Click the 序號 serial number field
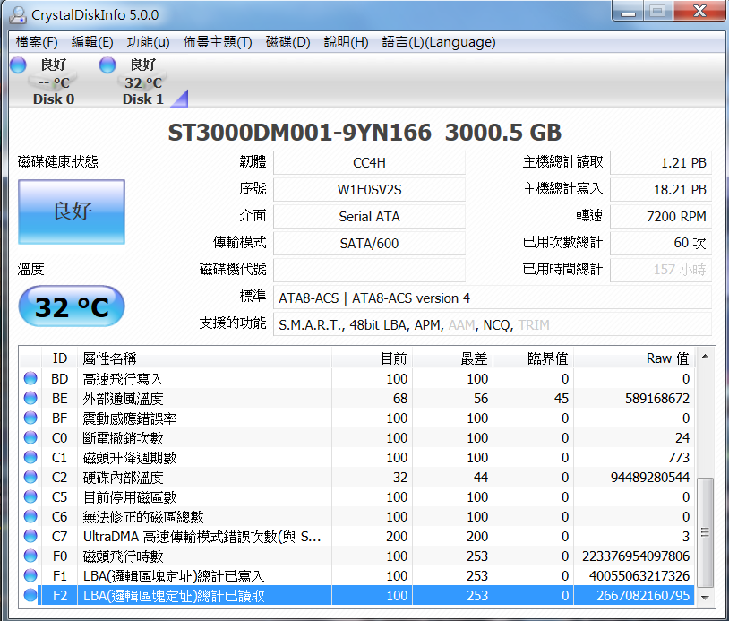The width and height of the screenshot is (729, 621). [369, 190]
